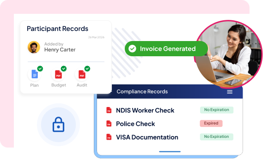Click the Henry Carter name
The height and width of the screenshot is (166, 268).
pos(60,50)
